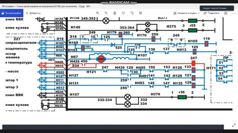Viewport: 238px width, 133px height.
Task: Click the speaker notification Говорит: Алексей
Action: tap(217, 8)
